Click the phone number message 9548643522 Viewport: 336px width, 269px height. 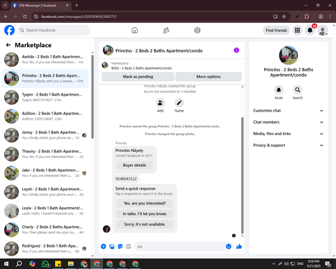click(126, 179)
